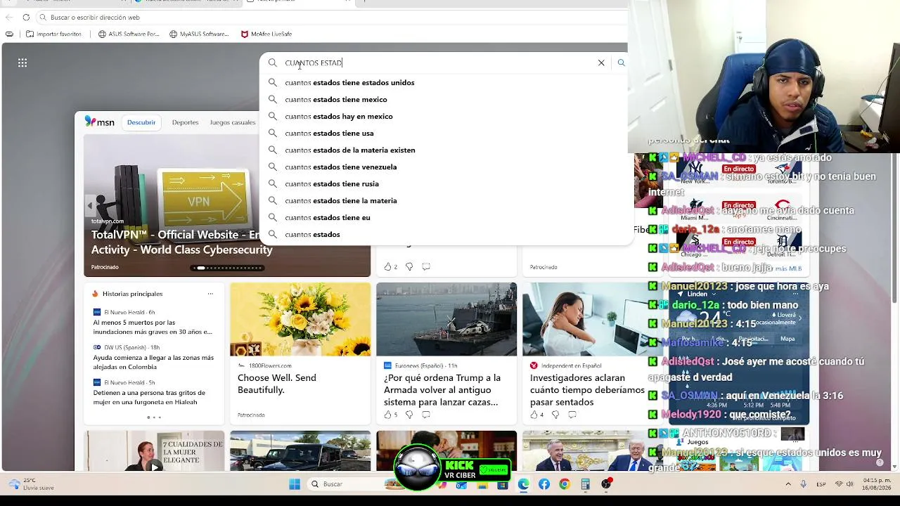
Task: Click the blue search submit magnifier
Action: coord(621,63)
